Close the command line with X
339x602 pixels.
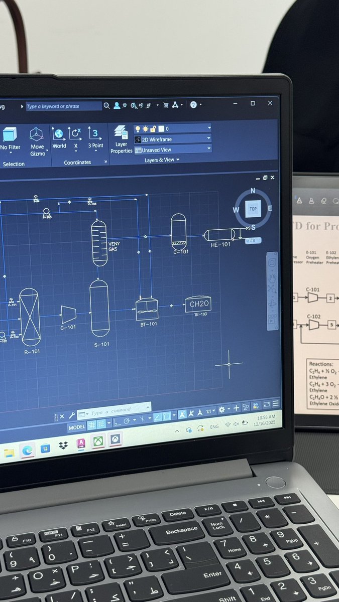[x=61, y=416]
